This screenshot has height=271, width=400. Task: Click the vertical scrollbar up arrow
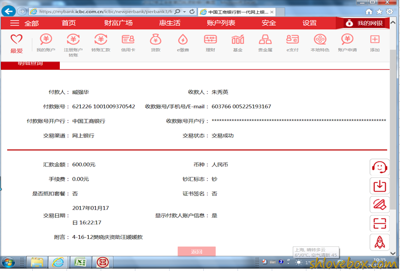click(393, 23)
